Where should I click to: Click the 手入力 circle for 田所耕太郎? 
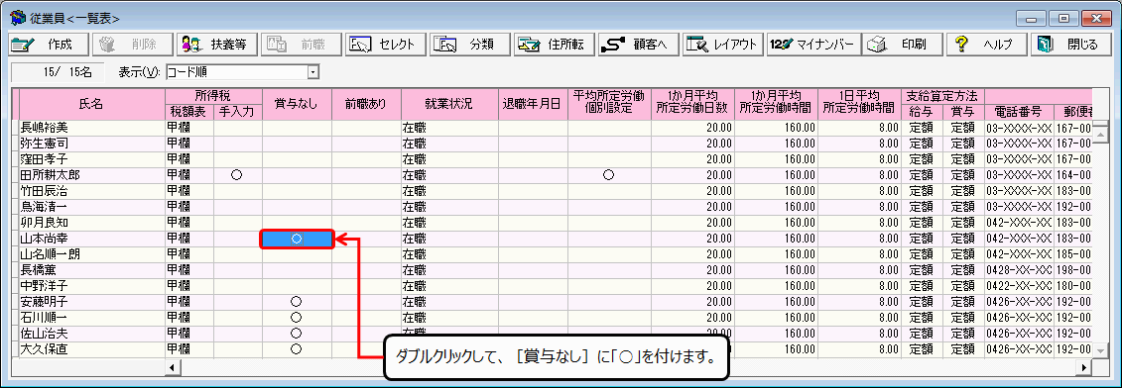click(x=237, y=175)
